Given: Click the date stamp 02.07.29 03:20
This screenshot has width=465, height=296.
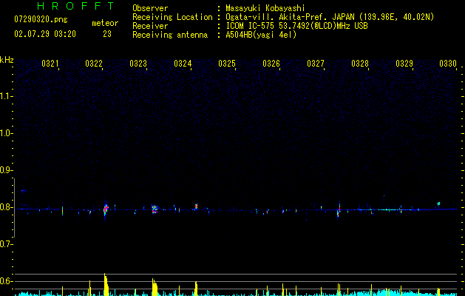Looking at the screenshot, I should pyautogui.click(x=45, y=34).
